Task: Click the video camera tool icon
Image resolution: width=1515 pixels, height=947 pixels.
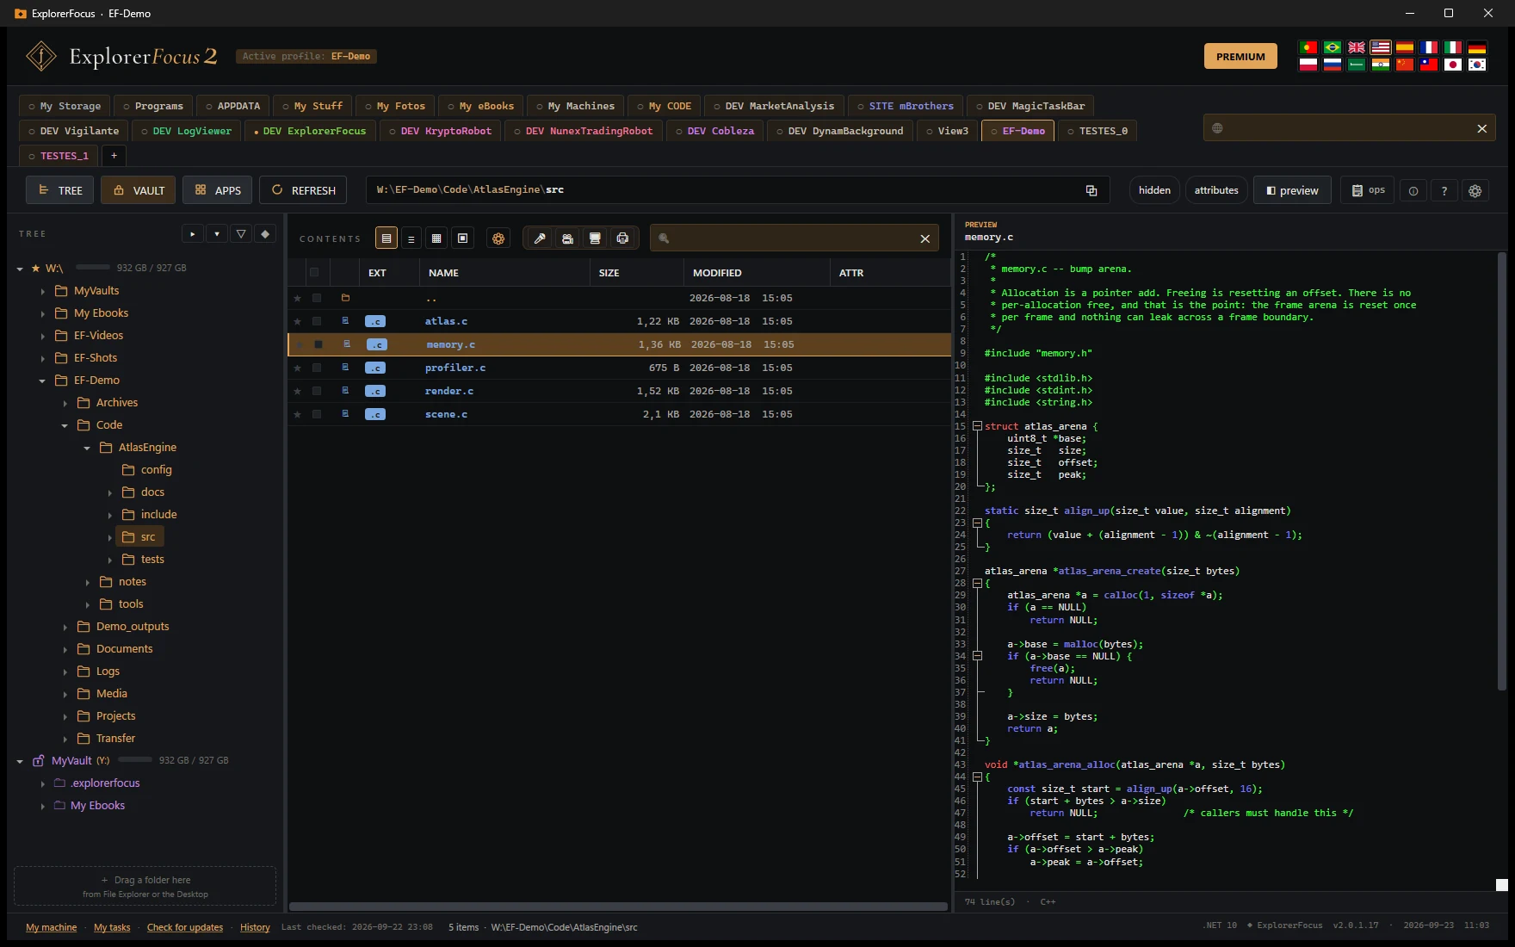Action: click(x=567, y=238)
